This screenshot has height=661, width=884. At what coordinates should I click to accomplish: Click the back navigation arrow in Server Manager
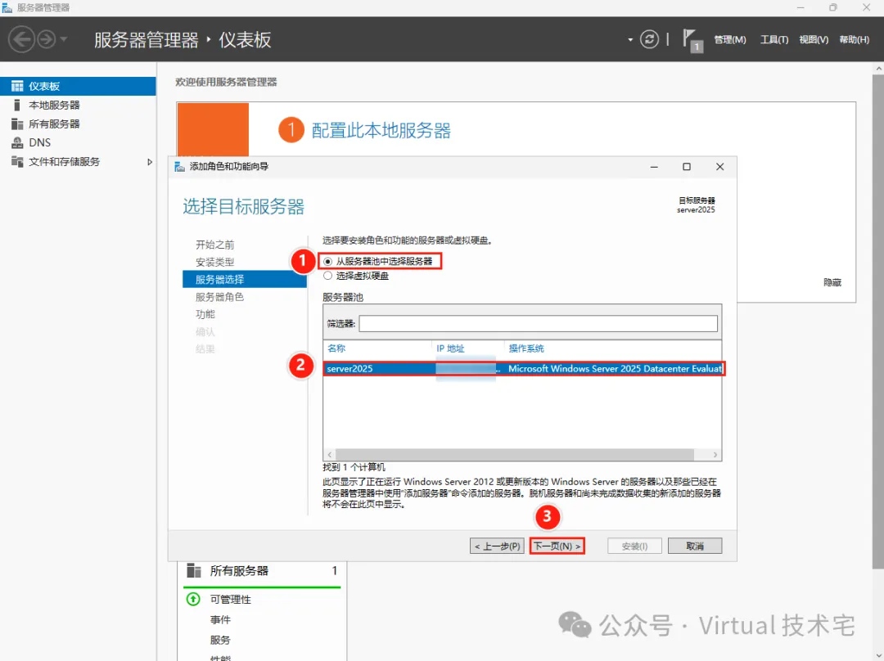[x=21, y=39]
